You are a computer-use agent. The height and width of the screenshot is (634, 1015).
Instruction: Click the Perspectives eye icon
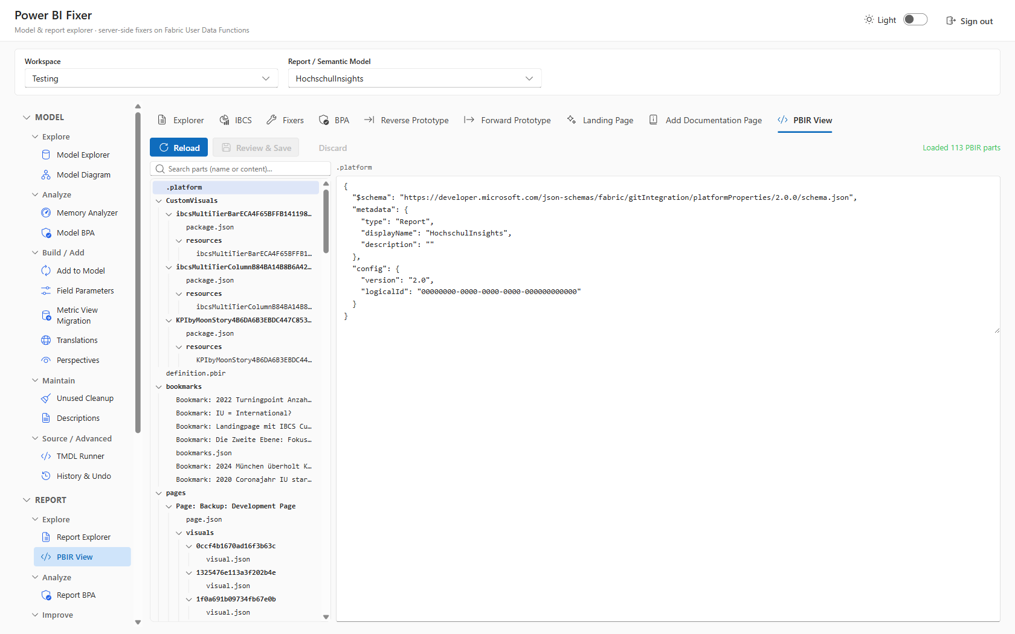tap(46, 360)
